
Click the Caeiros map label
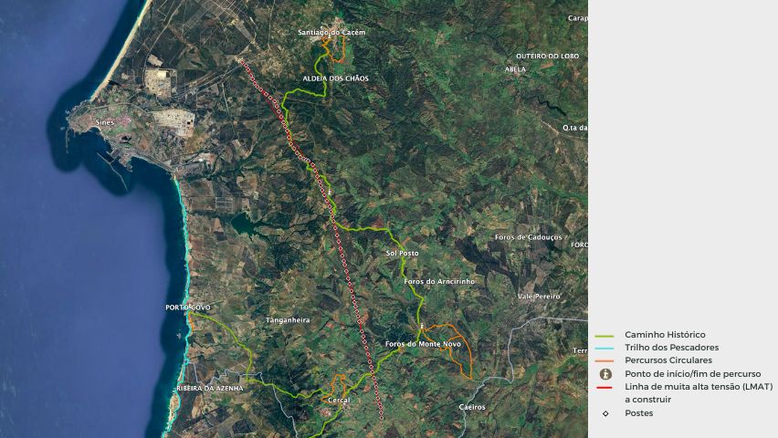pyautogui.click(x=472, y=407)
